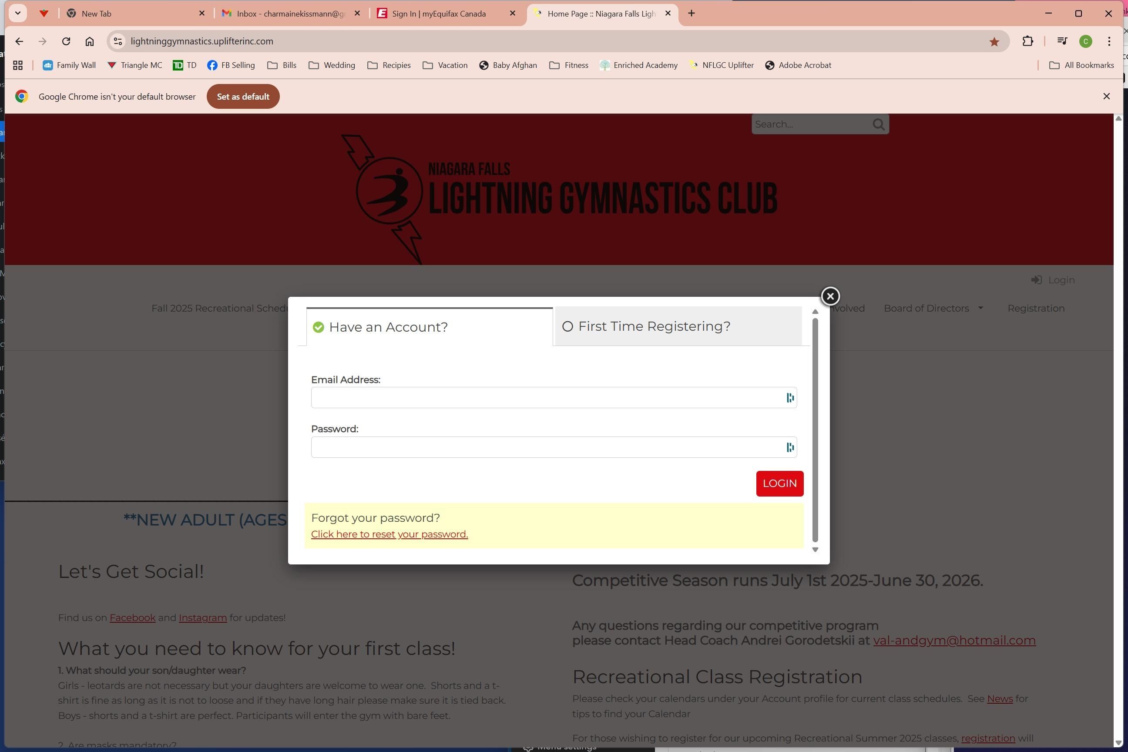Image resolution: width=1128 pixels, height=752 pixels.
Task: Open the Chrome extensions puzzle icon
Action: pos(1027,41)
